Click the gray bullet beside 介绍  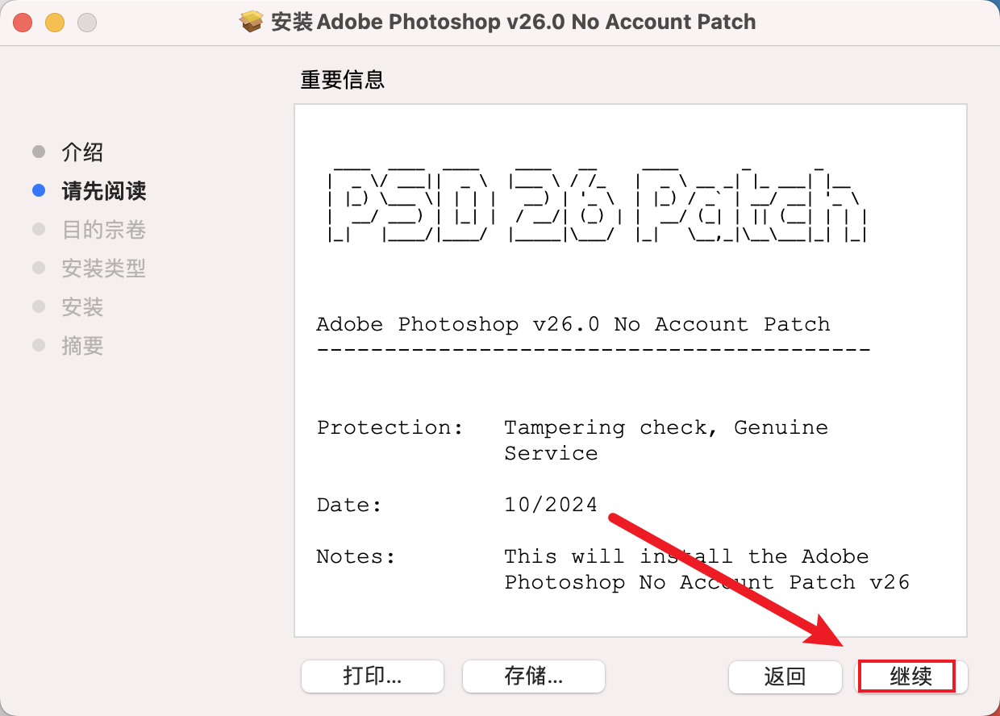click(x=39, y=152)
